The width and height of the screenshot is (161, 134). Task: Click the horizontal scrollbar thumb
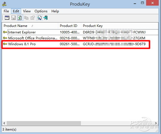(x=44, y=123)
